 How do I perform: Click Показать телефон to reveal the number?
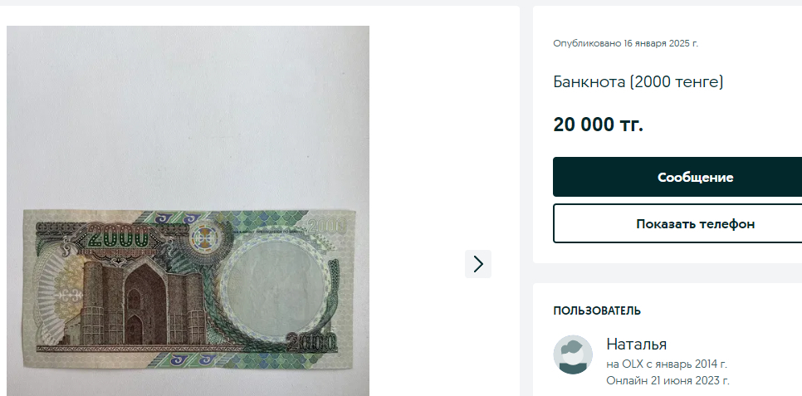[695, 223]
